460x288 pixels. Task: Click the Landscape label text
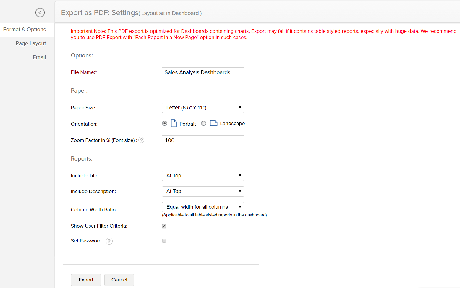click(232, 123)
